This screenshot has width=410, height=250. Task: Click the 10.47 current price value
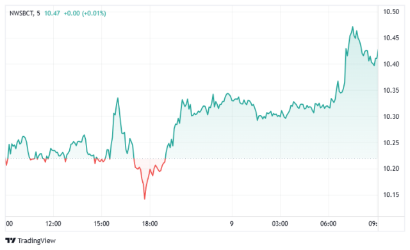pos(52,13)
